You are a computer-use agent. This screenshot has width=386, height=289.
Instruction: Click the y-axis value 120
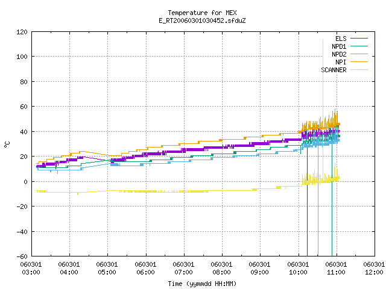pyautogui.click(x=22, y=32)
